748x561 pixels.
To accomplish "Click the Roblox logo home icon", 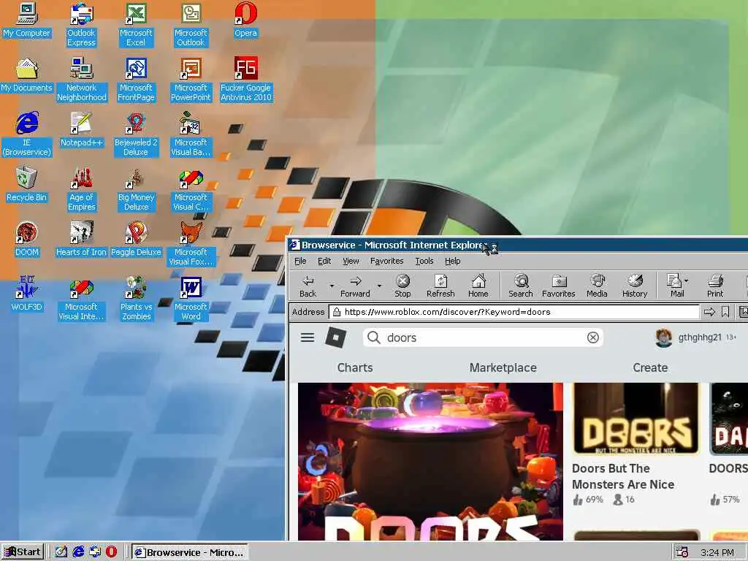I will (x=335, y=337).
